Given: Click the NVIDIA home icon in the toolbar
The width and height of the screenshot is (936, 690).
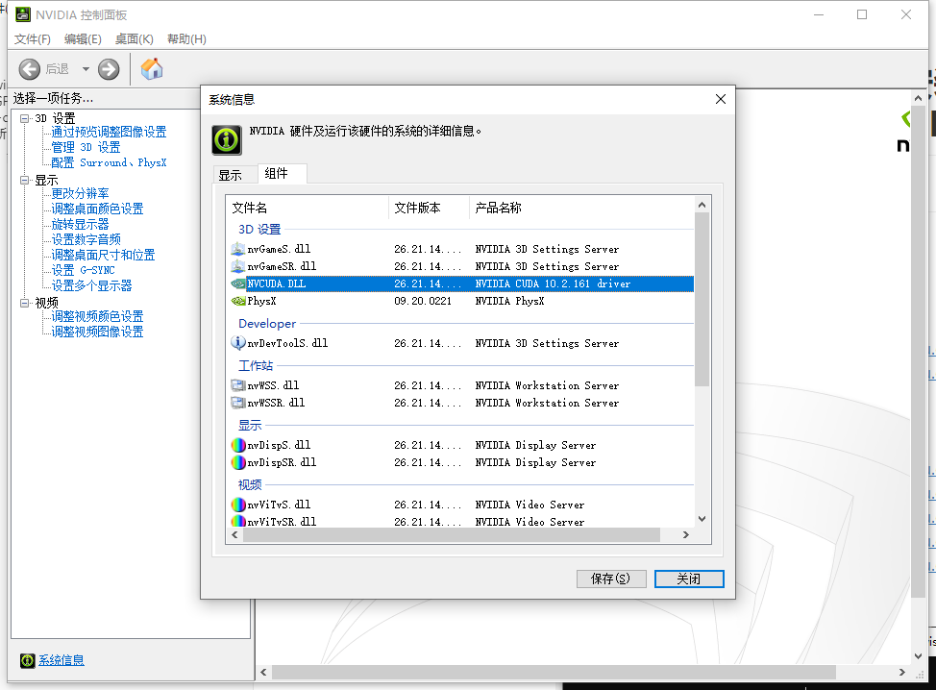Looking at the screenshot, I should 151,68.
